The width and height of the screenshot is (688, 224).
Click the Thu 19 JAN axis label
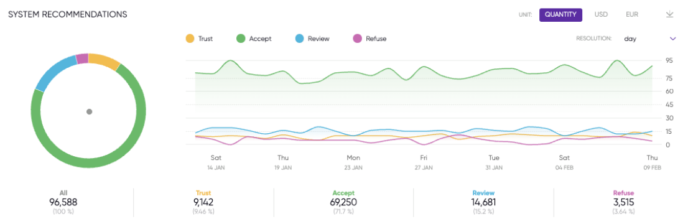[283, 162]
